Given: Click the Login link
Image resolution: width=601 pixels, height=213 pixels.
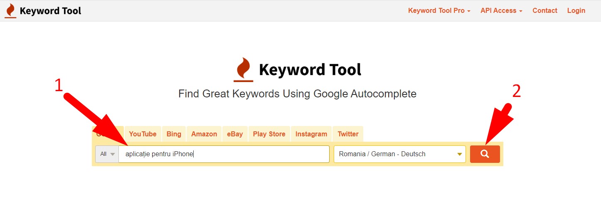Looking at the screenshot, I should pyautogui.click(x=576, y=11).
